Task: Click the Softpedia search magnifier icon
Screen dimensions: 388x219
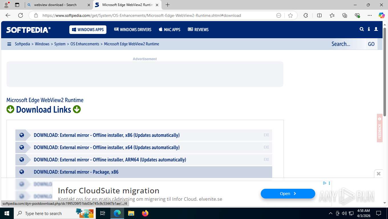Action: coord(362,29)
